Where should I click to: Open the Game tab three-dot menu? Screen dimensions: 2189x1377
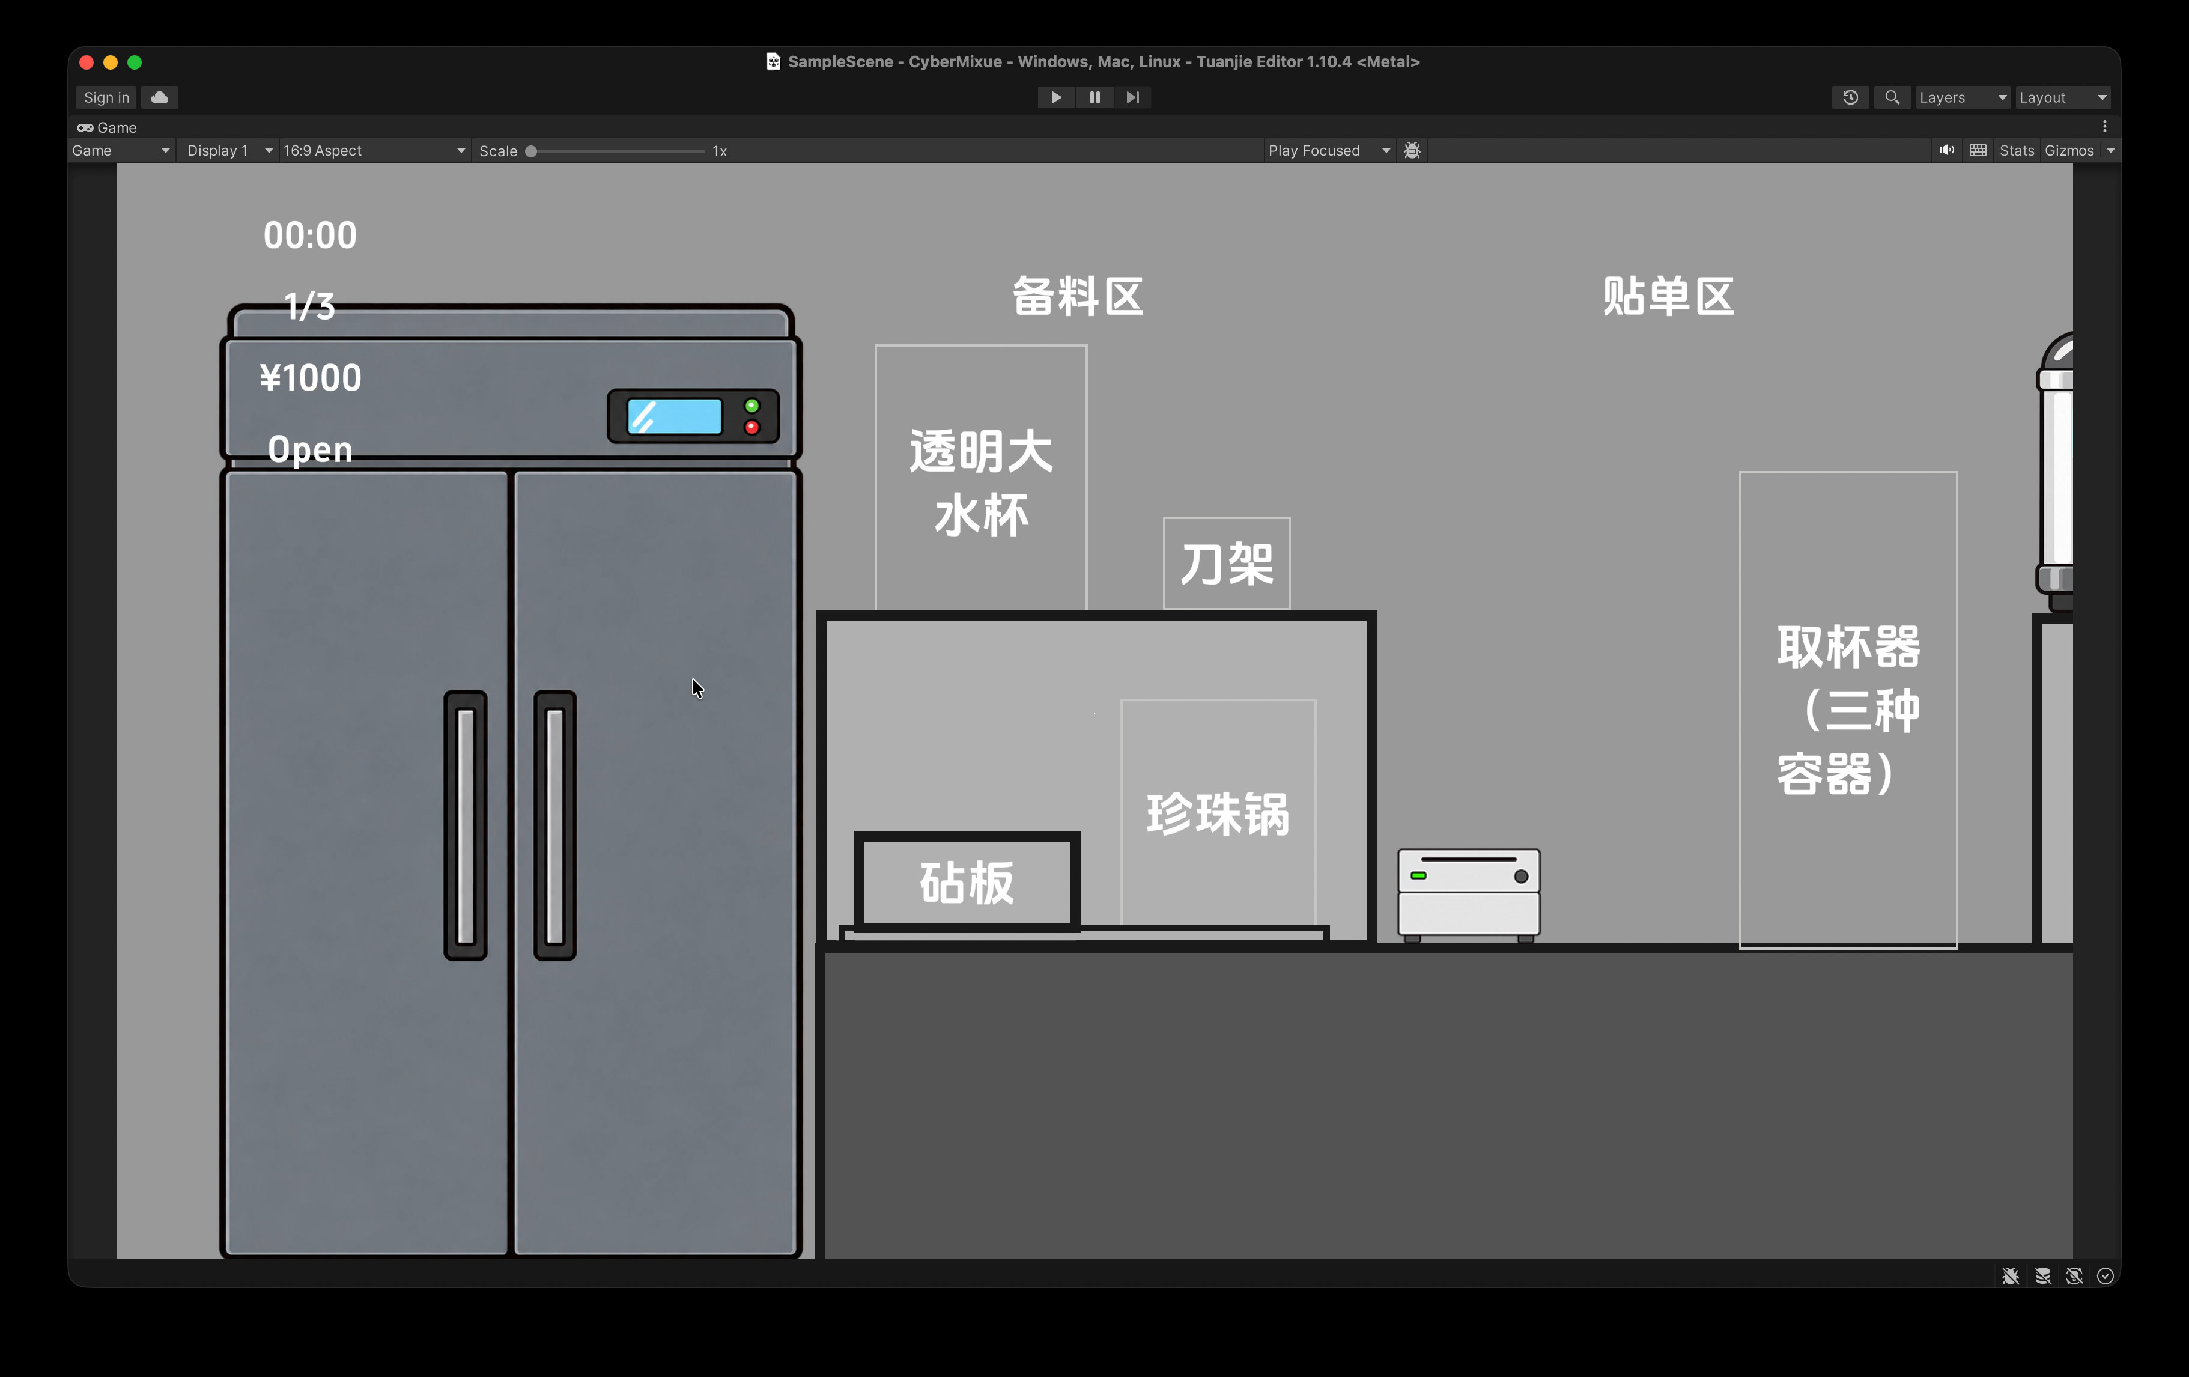tap(2104, 127)
